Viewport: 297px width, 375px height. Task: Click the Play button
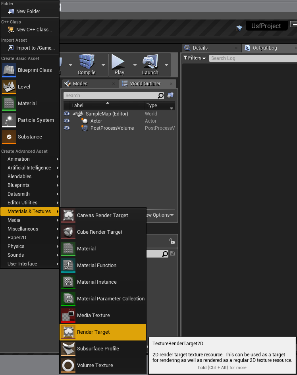(x=119, y=65)
